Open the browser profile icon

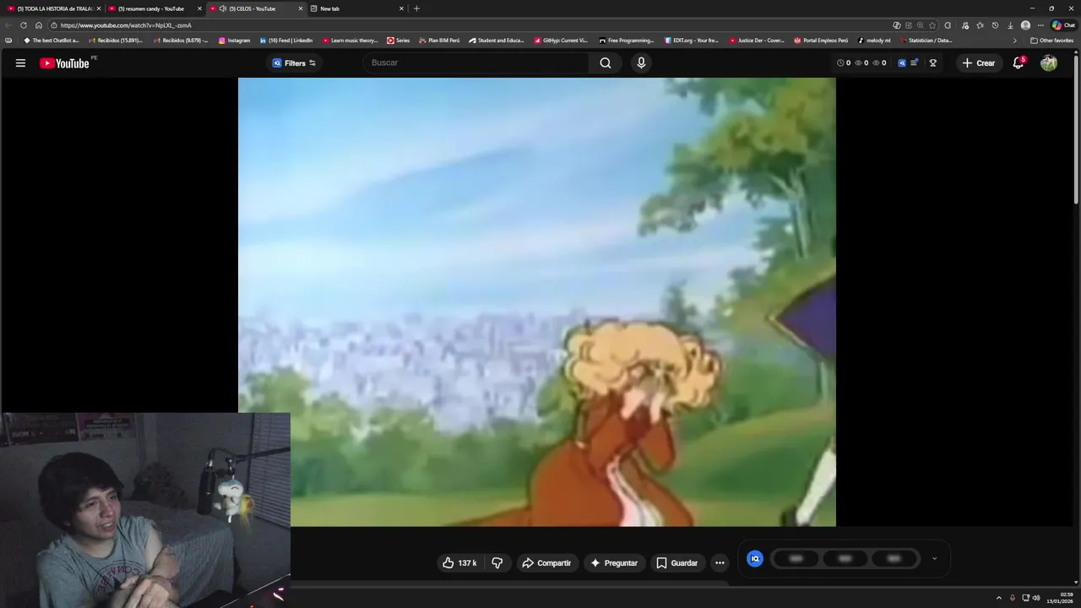(x=1025, y=25)
